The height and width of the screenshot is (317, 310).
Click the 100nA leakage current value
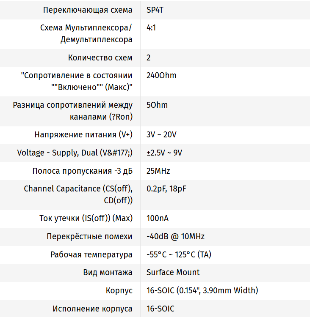pyautogui.click(x=158, y=219)
